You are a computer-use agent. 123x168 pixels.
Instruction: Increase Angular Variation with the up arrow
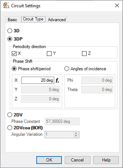click(x=76, y=133)
